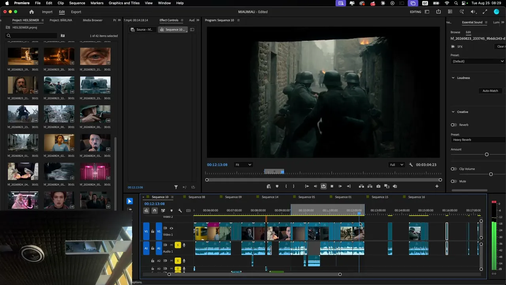Screen dimensions: 506x285
Task: Toggle Snap in Timeline
Action: (x=155, y=211)
